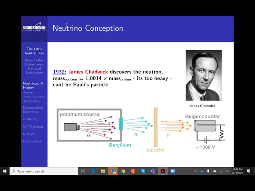255x191 pixels.
Task: Jump to the 'Disappearing Neutrinos' section
Action: [x=33, y=110]
